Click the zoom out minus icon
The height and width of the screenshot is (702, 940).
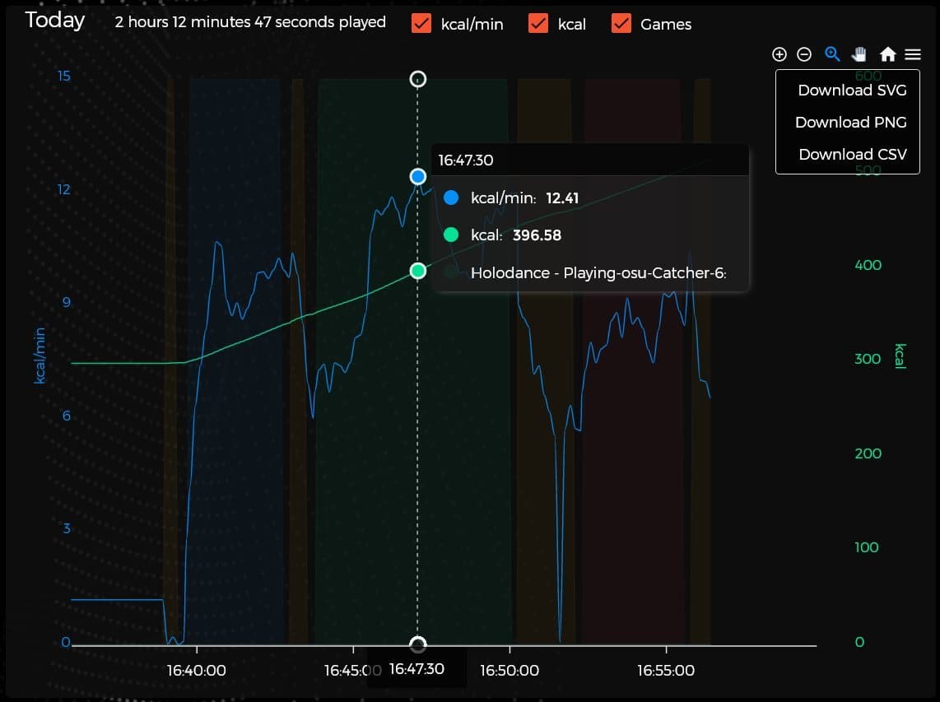(x=804, y=54)
